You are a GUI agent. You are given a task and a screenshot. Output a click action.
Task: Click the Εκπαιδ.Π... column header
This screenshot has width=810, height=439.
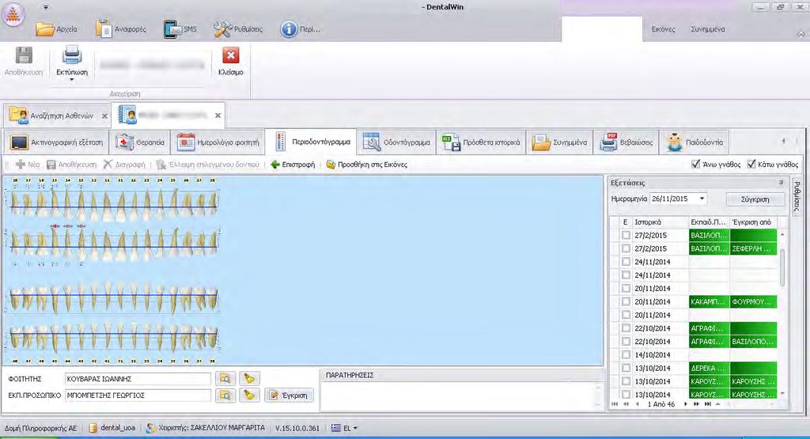coord(710,221)
